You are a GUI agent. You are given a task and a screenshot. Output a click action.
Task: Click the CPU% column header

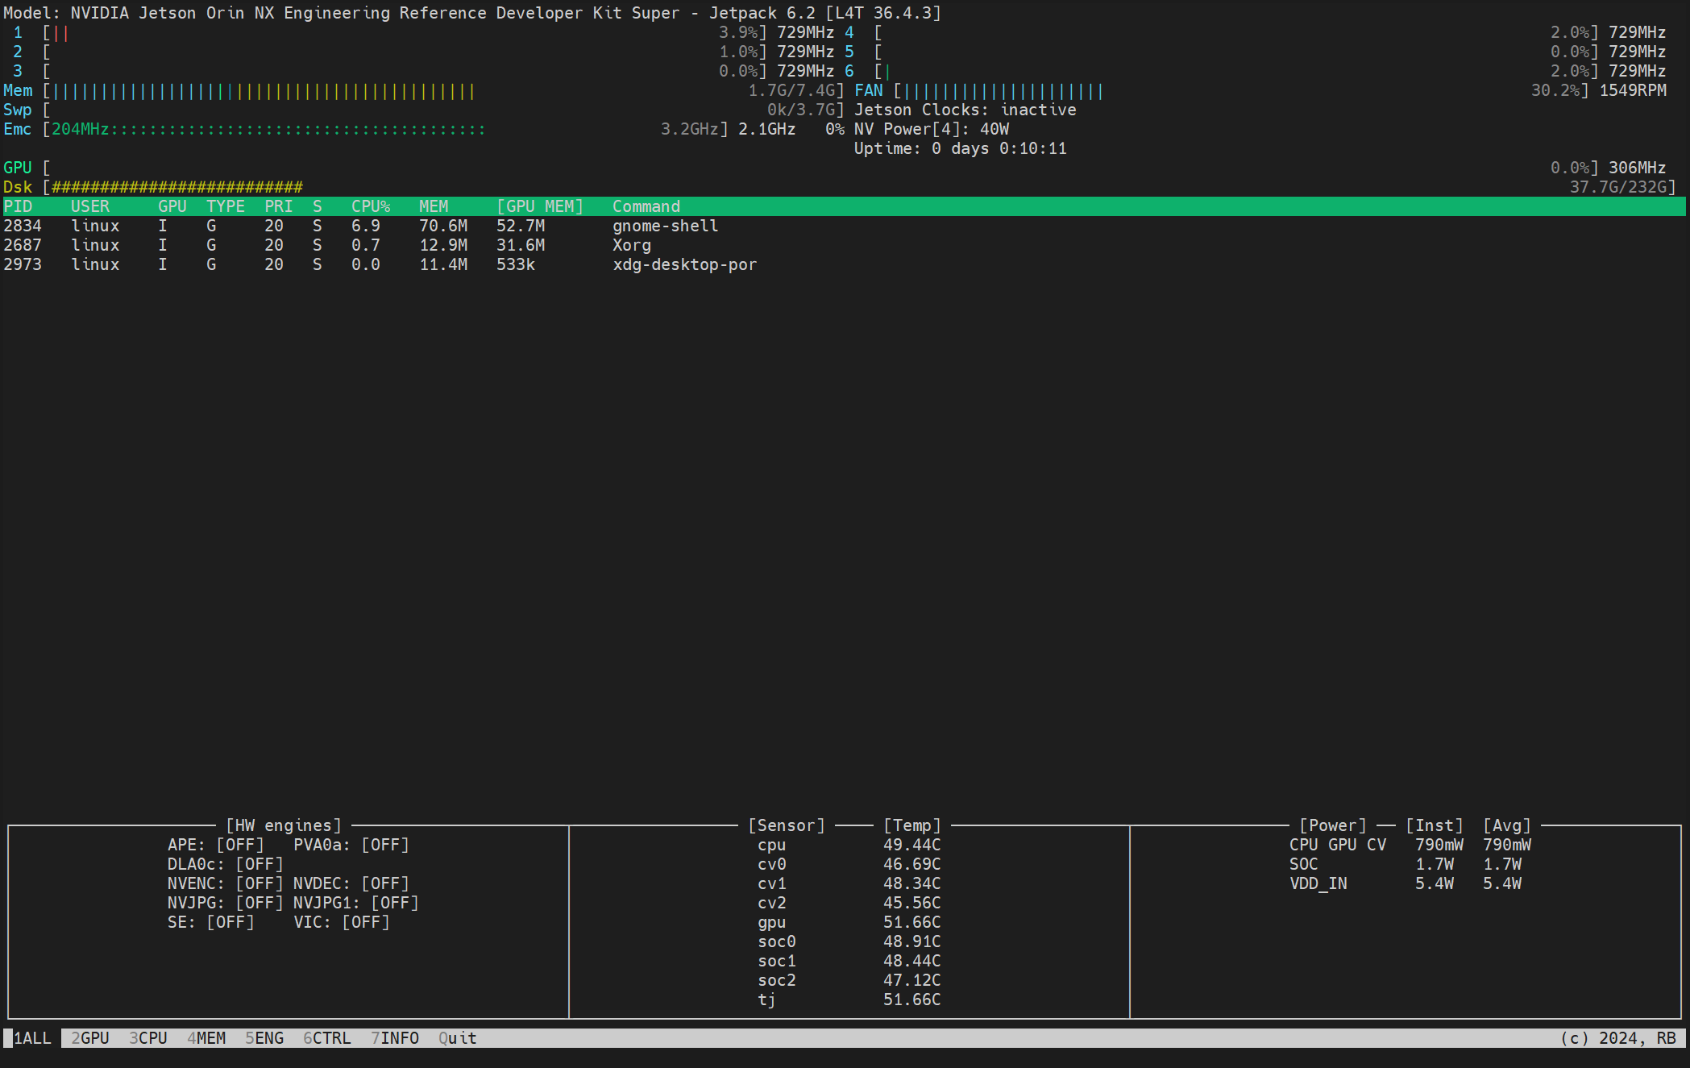tap(370, 206)
